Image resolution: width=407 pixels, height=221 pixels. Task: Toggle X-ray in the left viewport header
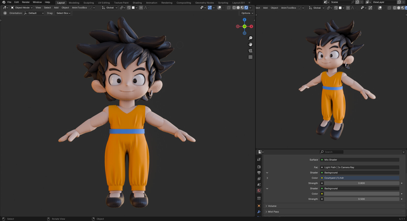tap(229, 8)
